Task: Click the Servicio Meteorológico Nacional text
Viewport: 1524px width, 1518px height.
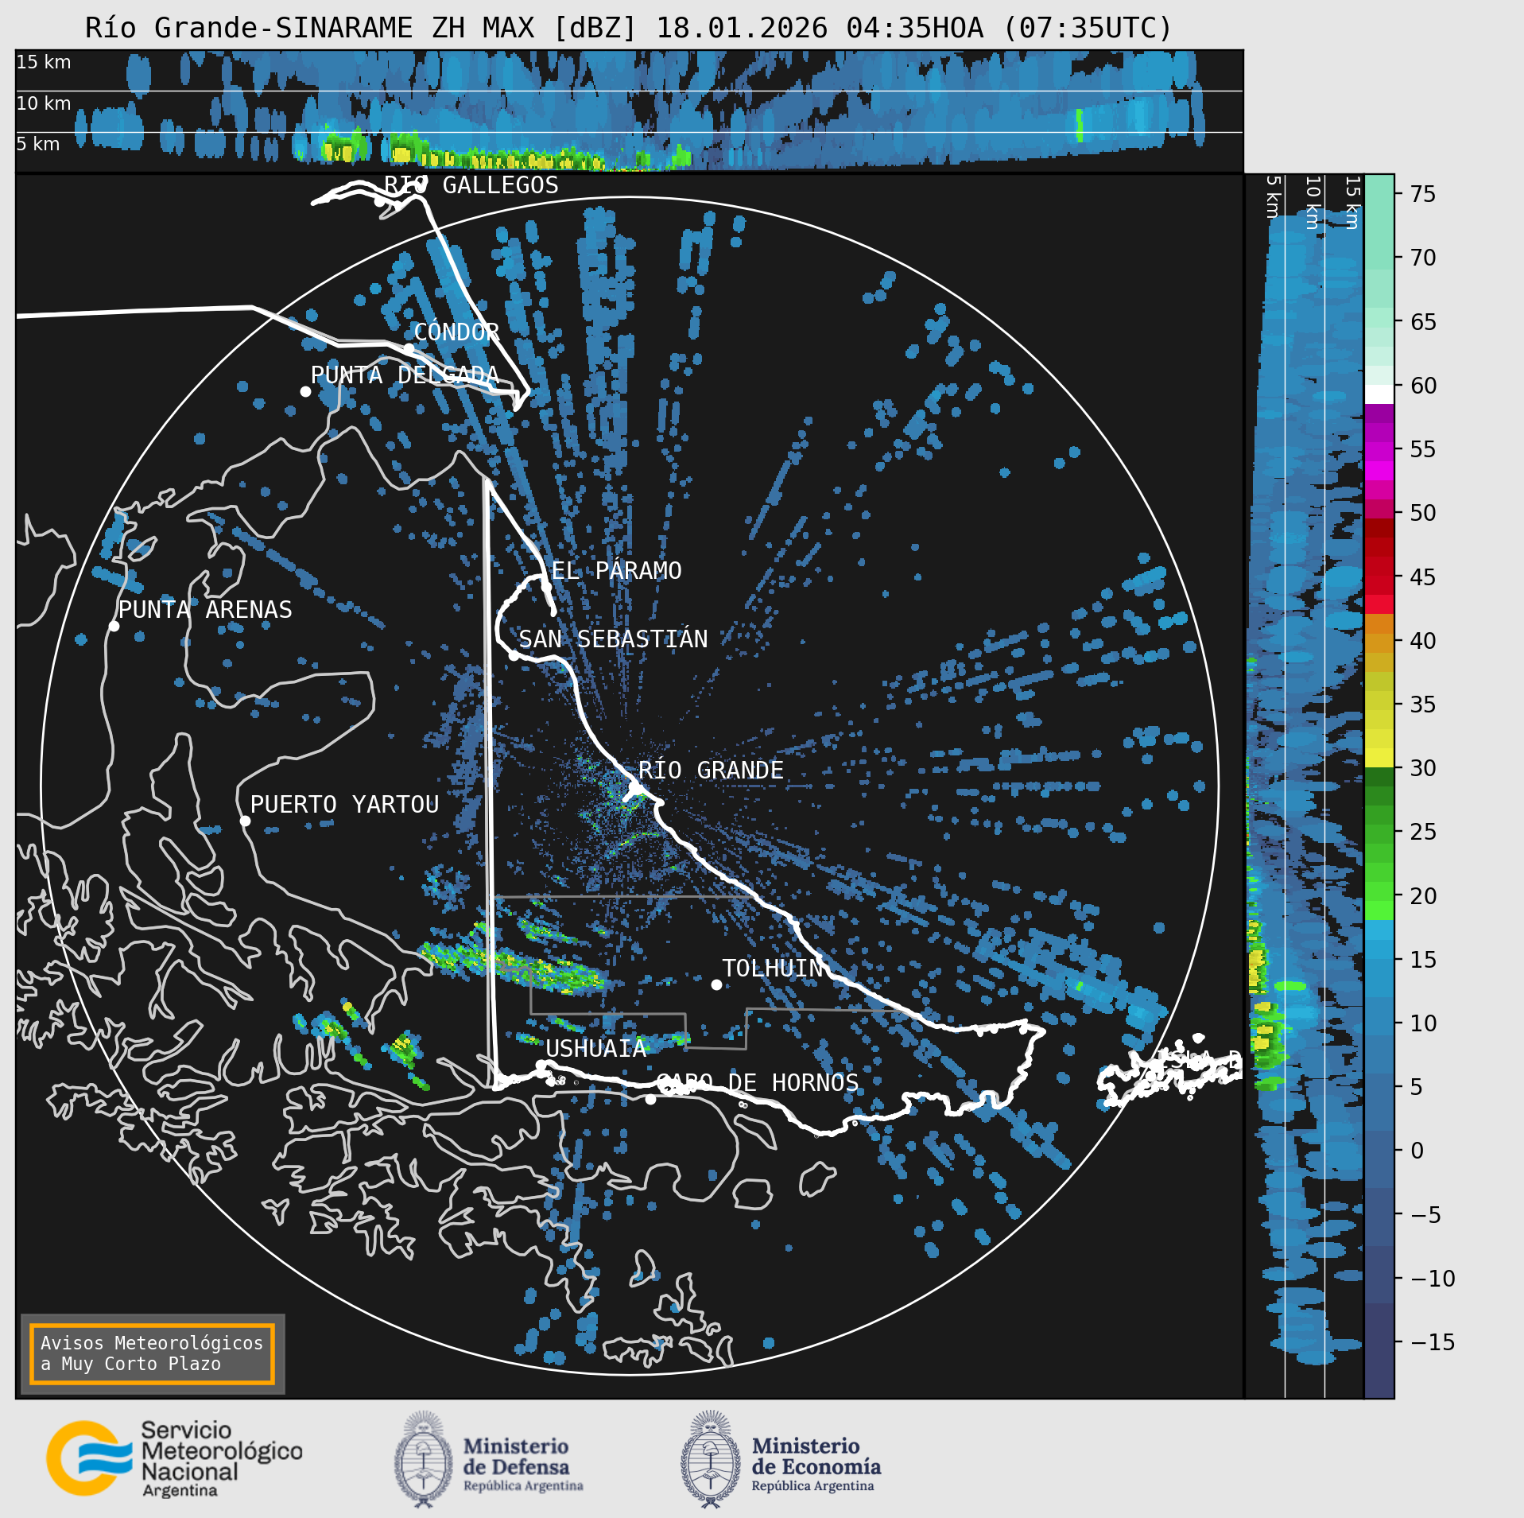Action: 222,1458
